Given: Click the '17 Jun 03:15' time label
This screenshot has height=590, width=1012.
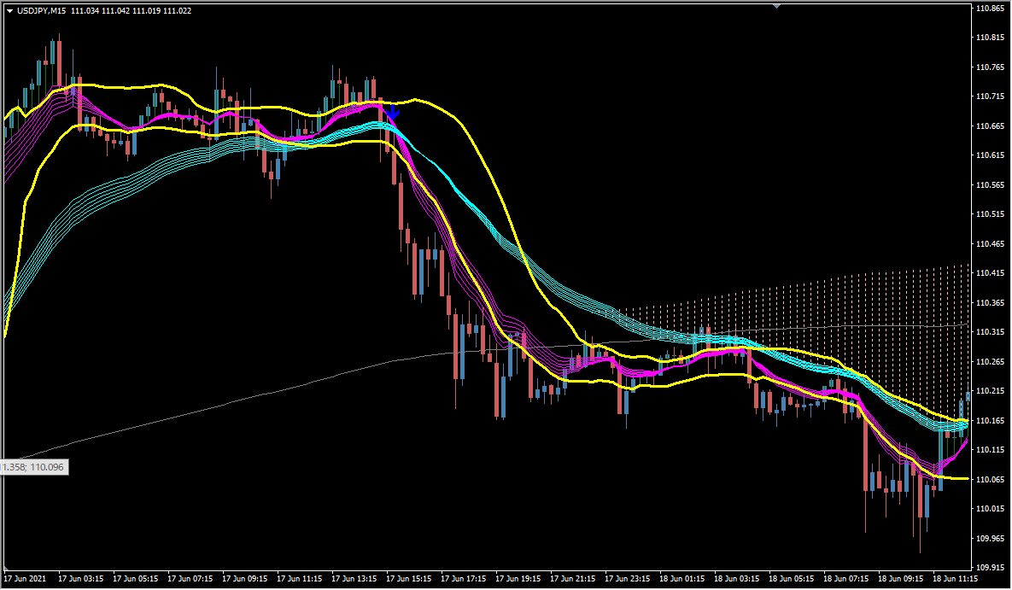Looking at the screenshot, I should pyautogui.click(x=80, y=579).
